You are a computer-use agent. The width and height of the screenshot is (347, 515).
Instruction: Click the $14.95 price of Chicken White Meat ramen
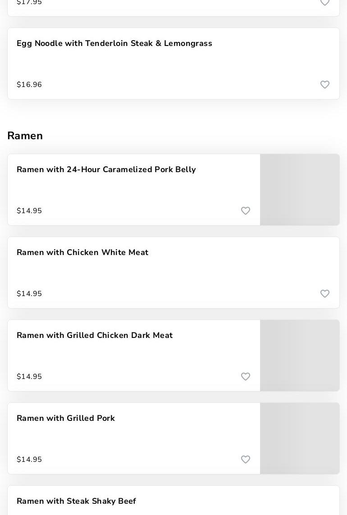(x=29, y=294)
